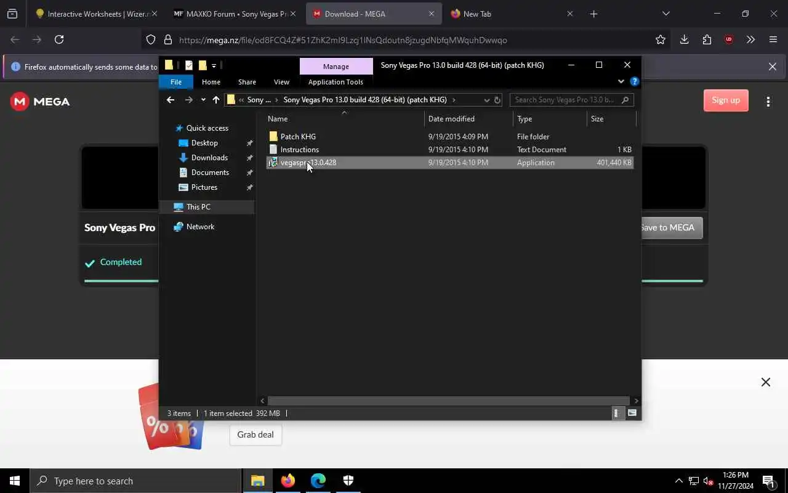Viewport: 788px width, 493px height.
Task: Switch to the New Tab tab
Action: tap(511, 14)
